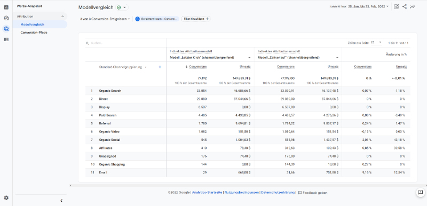
Task: Click the Berichtszeitraum filter chip
Action: coord(157,19)
